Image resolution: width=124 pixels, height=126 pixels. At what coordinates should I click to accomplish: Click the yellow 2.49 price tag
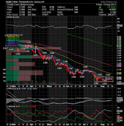coord(119,73)
